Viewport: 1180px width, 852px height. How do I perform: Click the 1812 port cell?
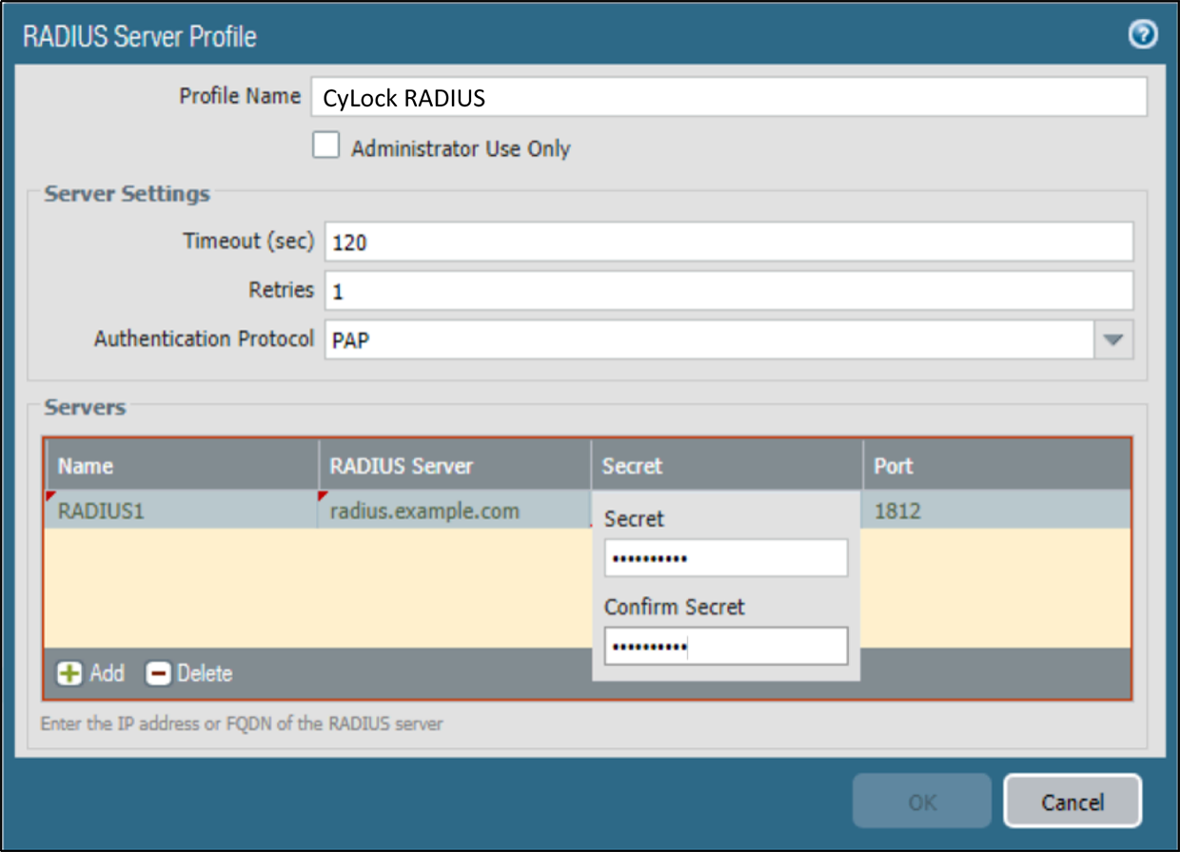click(x=996, y=511)
